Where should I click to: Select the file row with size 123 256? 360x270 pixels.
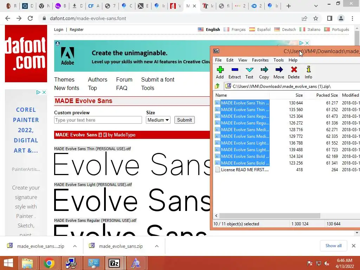point(287,163)
